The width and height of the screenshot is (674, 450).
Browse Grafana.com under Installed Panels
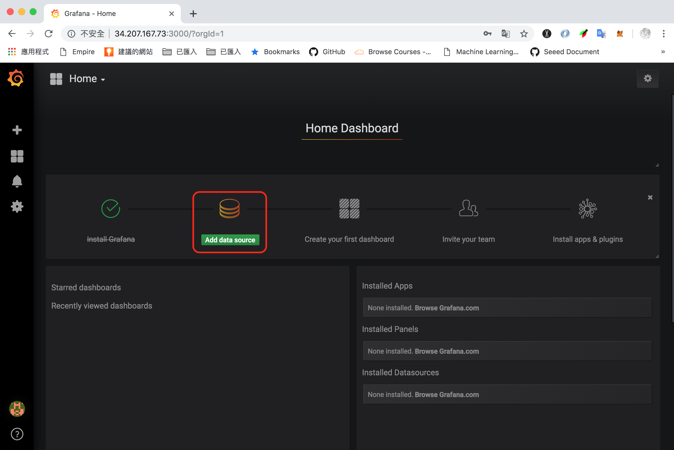pyautogui.click(x=447, y=351)
